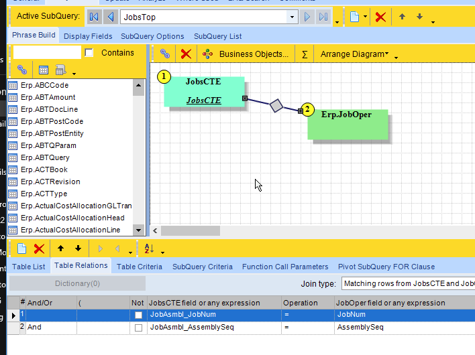Go to last subquery navigation button
The height and width of the screenshot is (355, 475).
pyautogui.click(x=323, y=17)
